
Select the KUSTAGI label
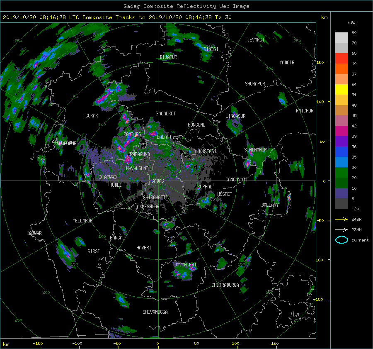pos(208,151)
